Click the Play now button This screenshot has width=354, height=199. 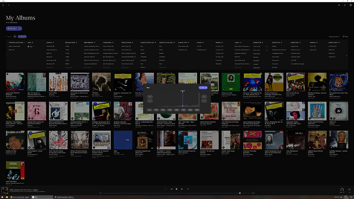(x=12, y=28)
